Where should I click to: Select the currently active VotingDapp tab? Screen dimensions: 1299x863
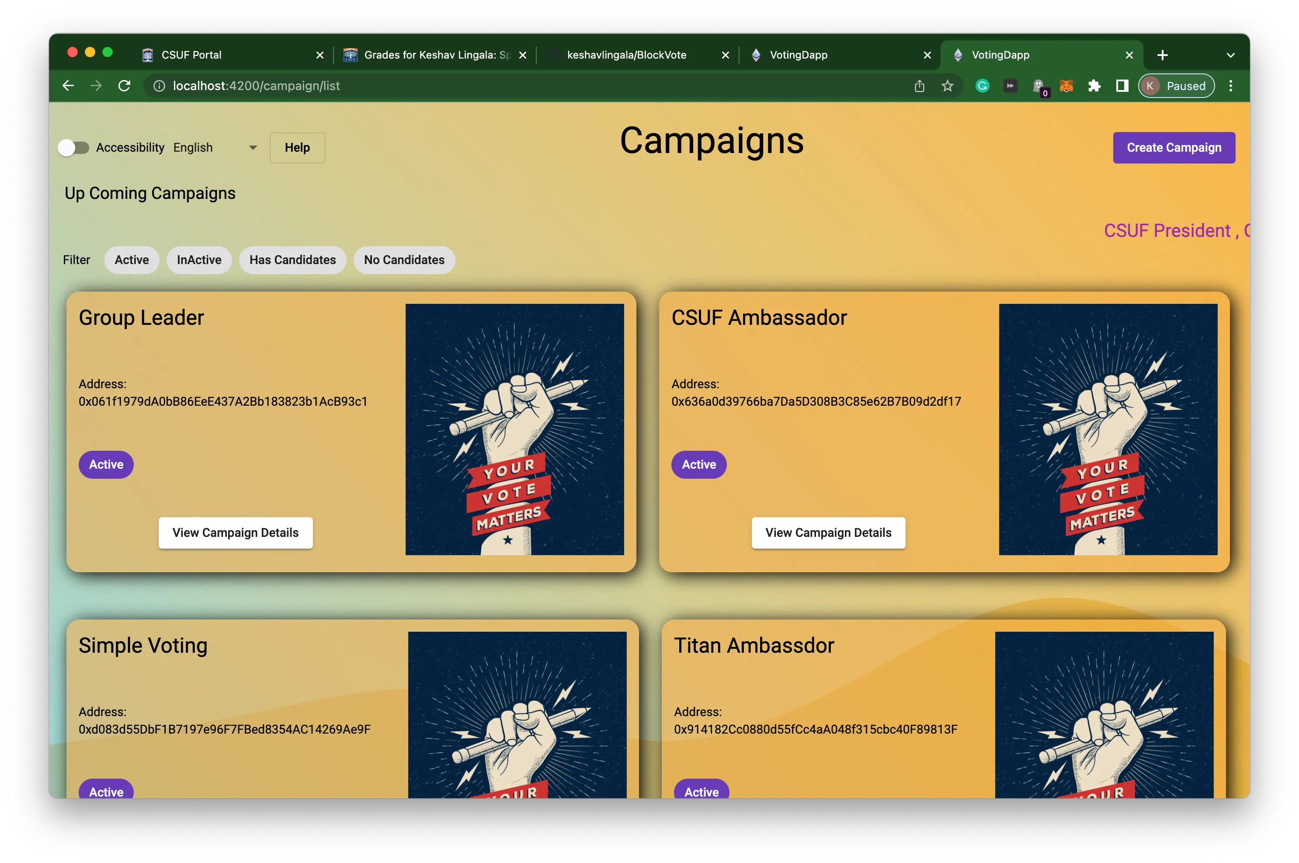coord(1042,55)
